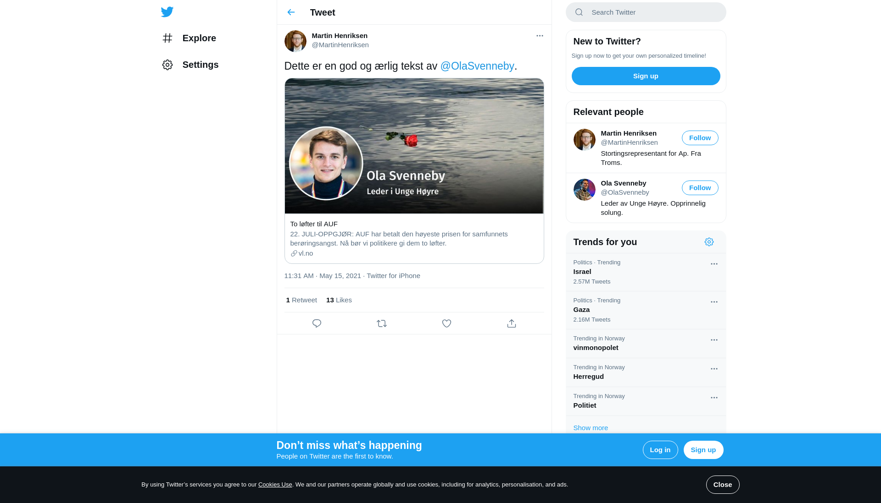Sign up from the New to Twitter panel
Screen dimensions: 881x503
tap(646, 76)
